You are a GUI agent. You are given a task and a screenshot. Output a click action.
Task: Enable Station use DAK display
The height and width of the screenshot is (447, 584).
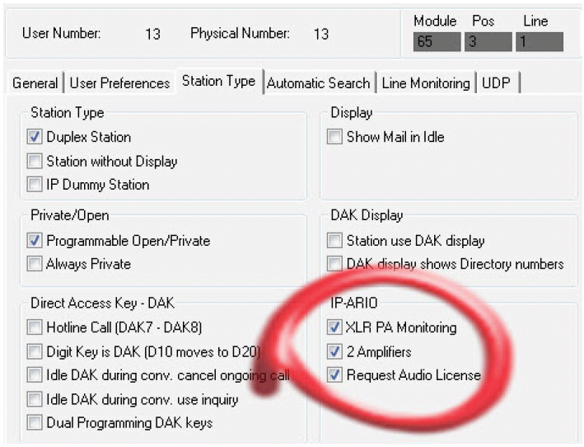334,241
